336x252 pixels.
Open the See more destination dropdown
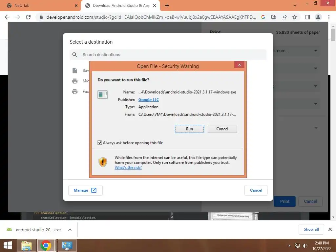pyautogui.click(x=315, y=51)
